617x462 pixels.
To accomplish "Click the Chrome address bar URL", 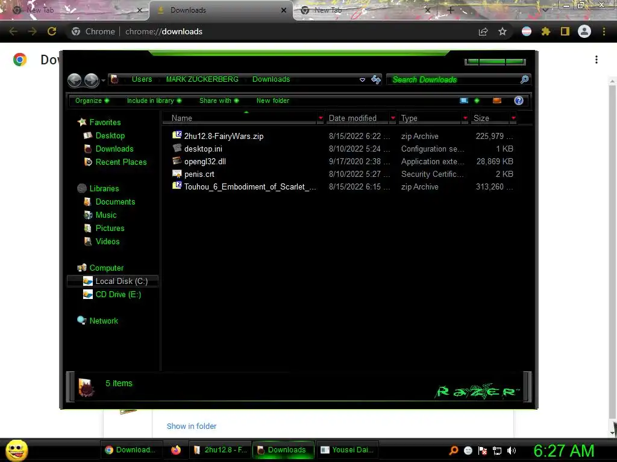I will point(164,31).
